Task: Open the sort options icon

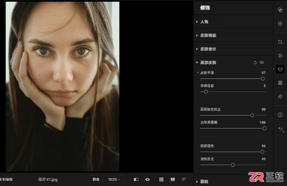Action: 184,179
